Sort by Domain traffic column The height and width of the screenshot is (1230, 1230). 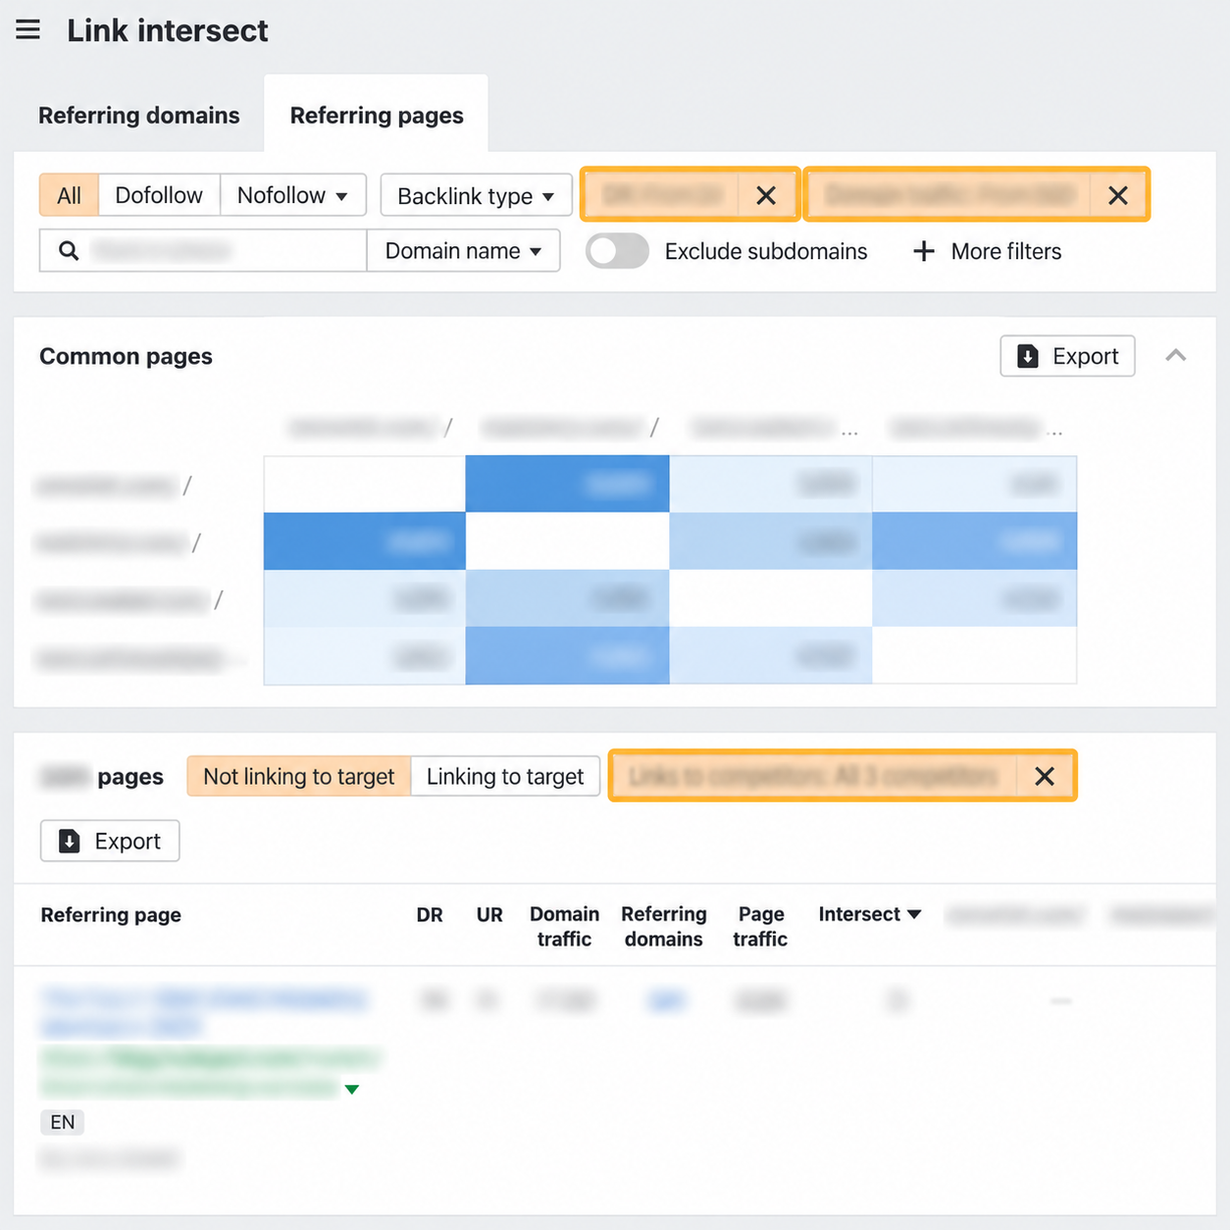pyautogui.click(x=564, y=926)
